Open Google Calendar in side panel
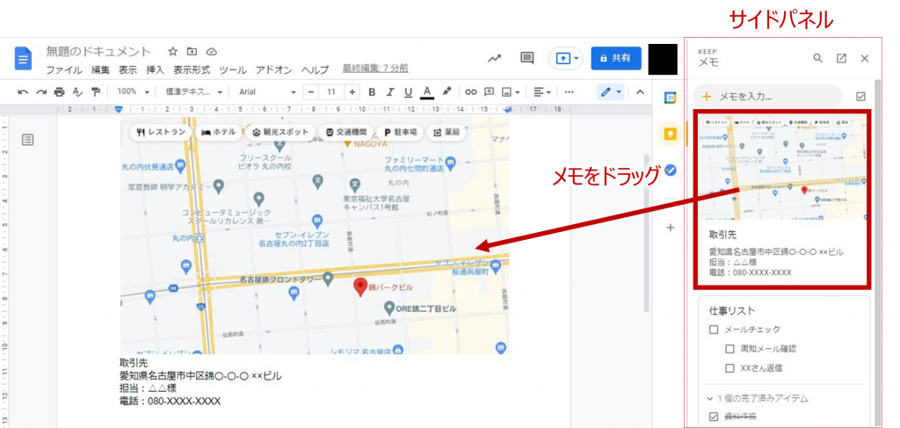The image size is (900, 428). click(670, 98)
